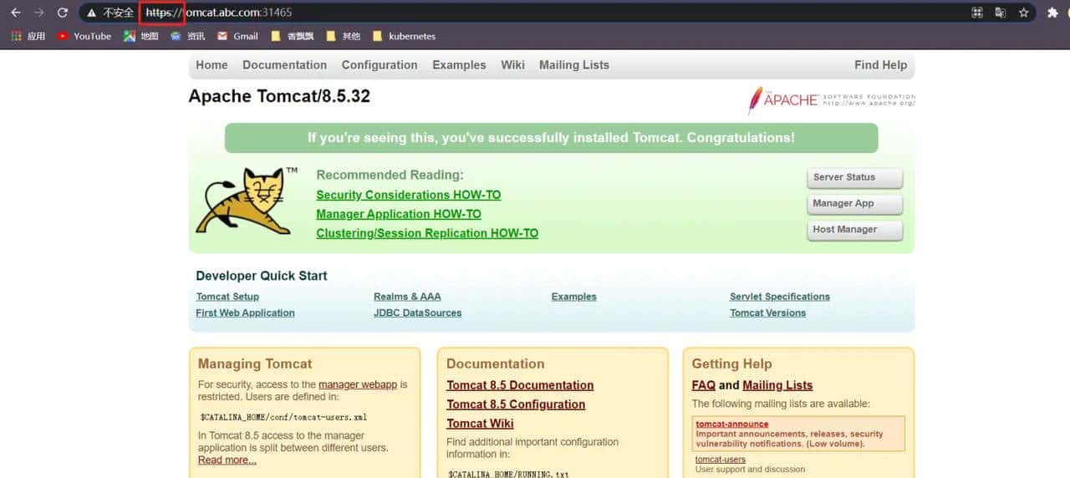Screen dimensions: 1070x478
Task: Open Tomcat 8.5 Configuration link
Action: [516, 404]
